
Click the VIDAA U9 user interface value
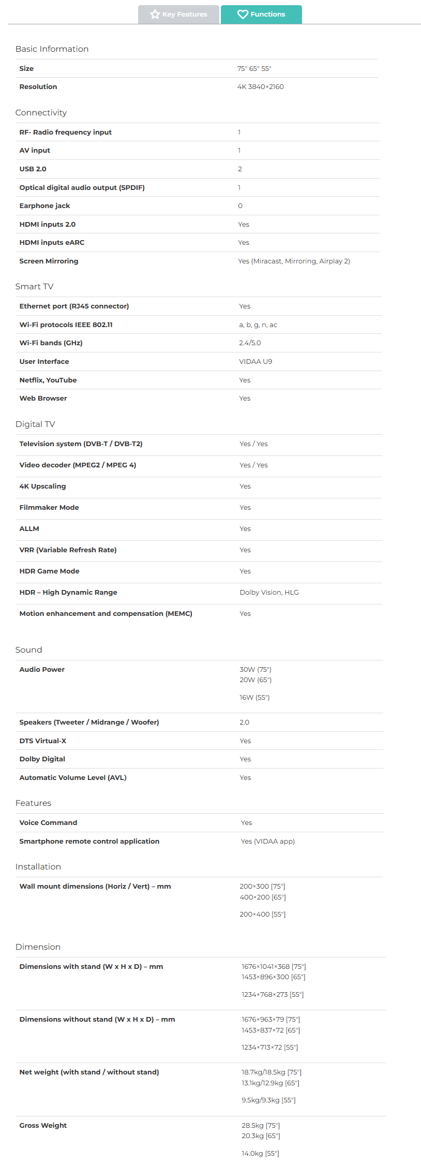(x=255, y=362)
